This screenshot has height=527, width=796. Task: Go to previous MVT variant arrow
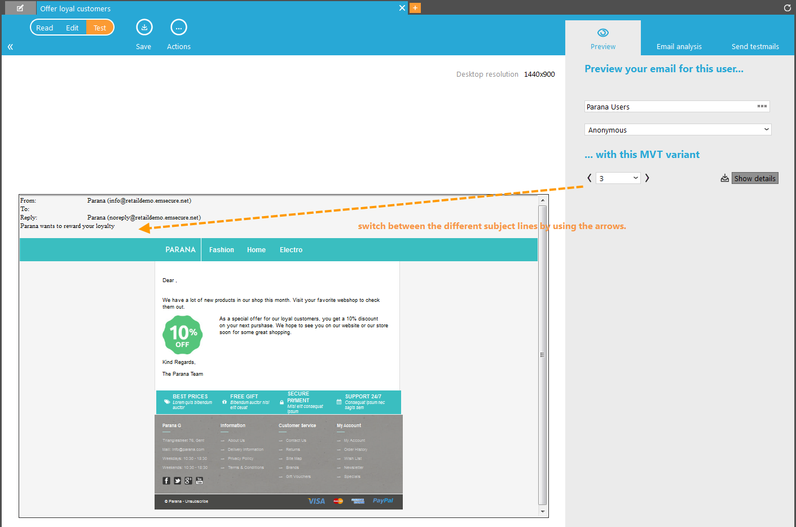590,178
